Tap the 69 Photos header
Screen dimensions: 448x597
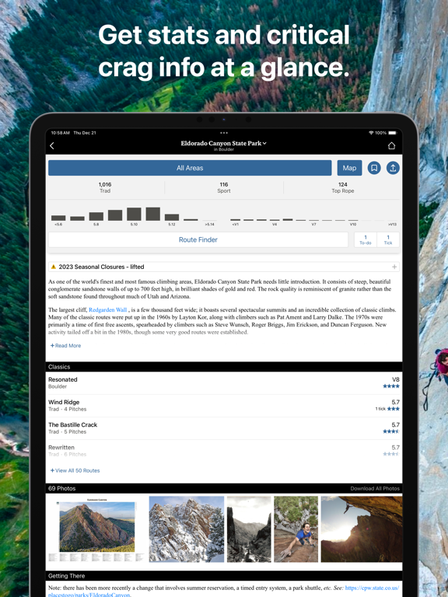[x=61, y=488]
